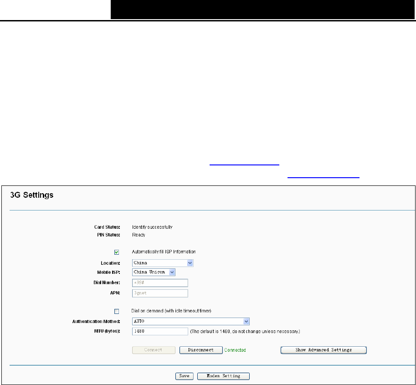Image resolution: width=416 pixels, height=385 pixels.
Task: Click the MTU default 1480 note
Action: pos(245,331)
